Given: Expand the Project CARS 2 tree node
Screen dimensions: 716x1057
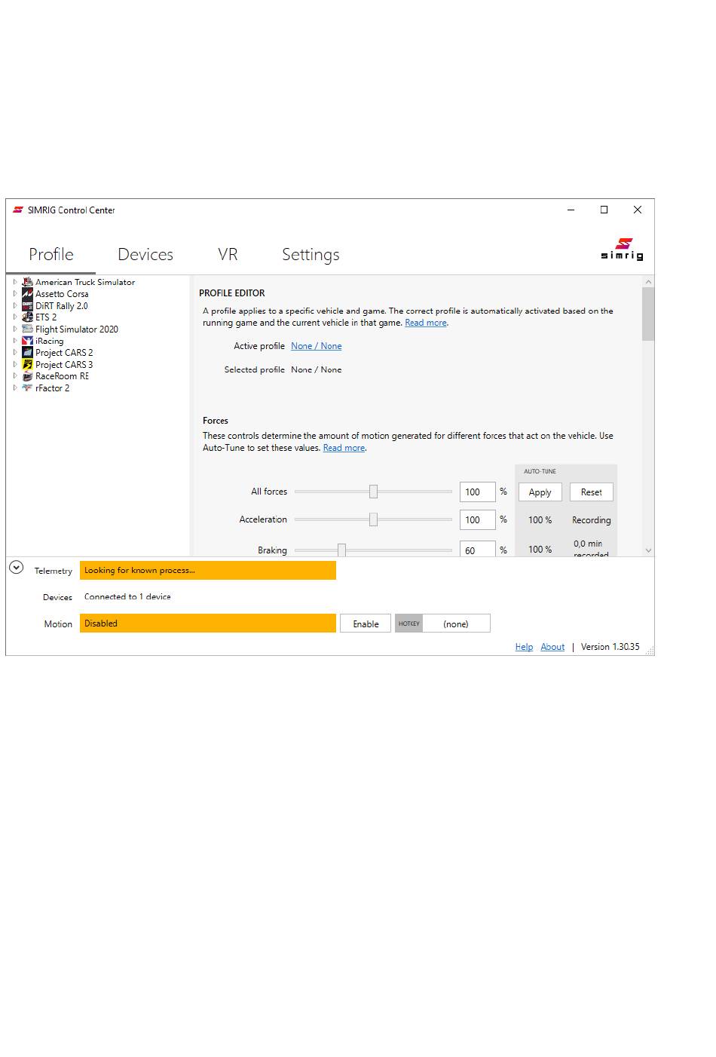Looking at the screenshot, I should (15, 352).
